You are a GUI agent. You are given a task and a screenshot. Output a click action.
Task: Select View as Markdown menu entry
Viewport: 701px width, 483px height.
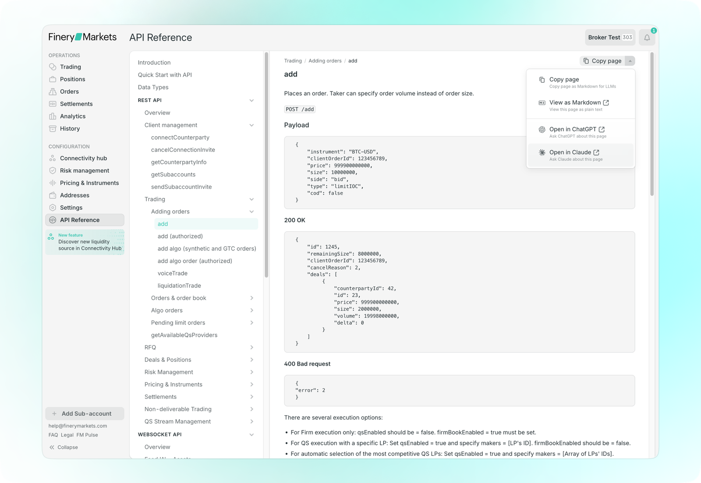coord(581,105)
